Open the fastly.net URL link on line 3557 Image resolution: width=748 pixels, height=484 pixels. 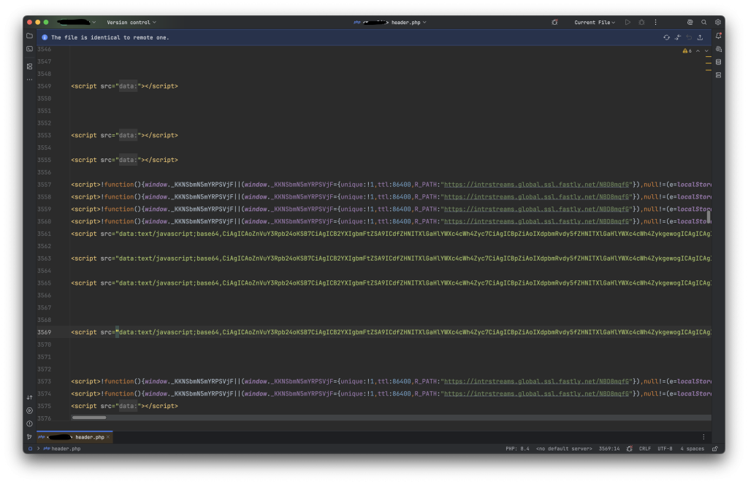click(537, 185)
